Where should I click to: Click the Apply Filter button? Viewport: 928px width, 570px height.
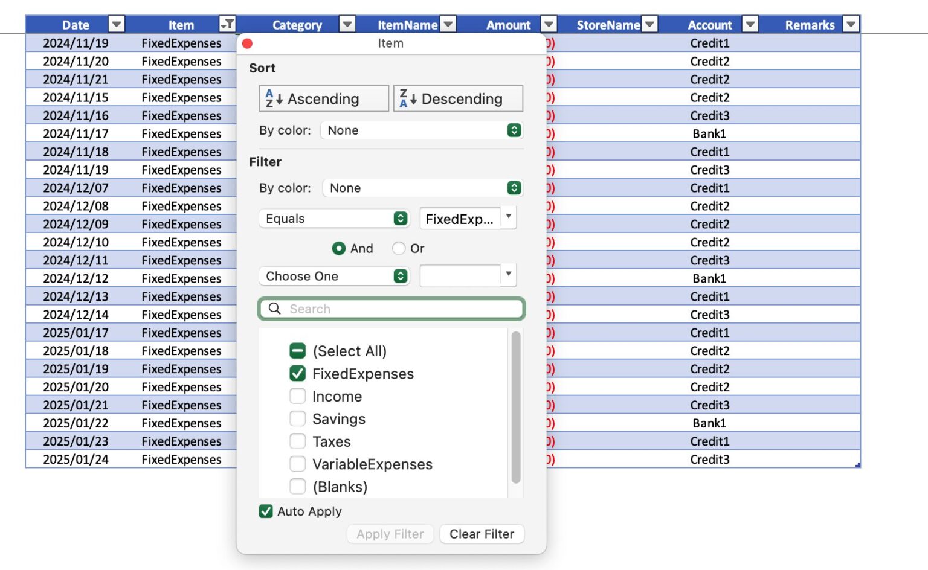(x=390, y=534)
